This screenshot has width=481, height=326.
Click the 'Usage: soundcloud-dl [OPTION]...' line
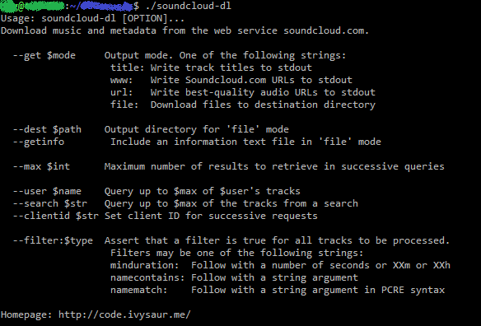92,19
